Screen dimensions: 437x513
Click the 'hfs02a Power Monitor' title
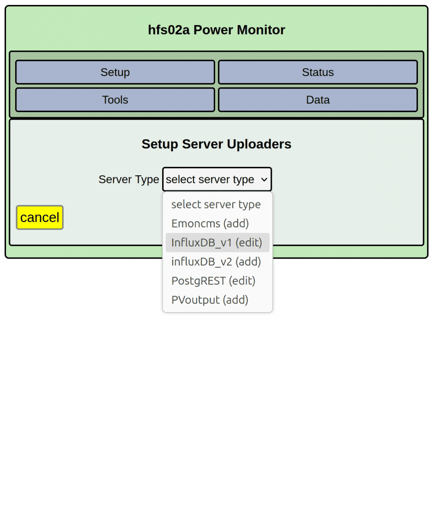(x=216, y=30)
